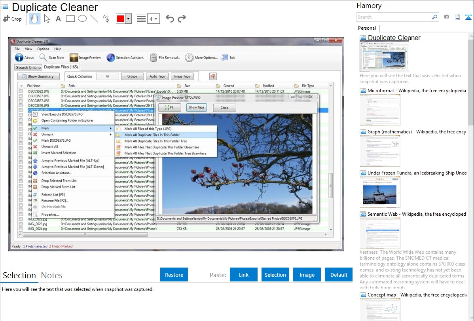Viewport: 474px width, 321px height.
Task: Redo the last undone action
Action: click(x=182, y=19)
